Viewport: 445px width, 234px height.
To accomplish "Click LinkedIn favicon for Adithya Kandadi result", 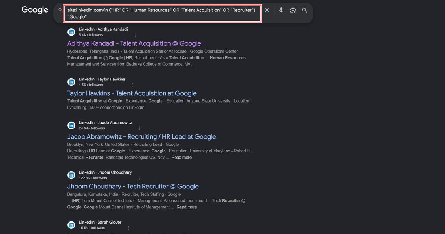I will 71,32.
